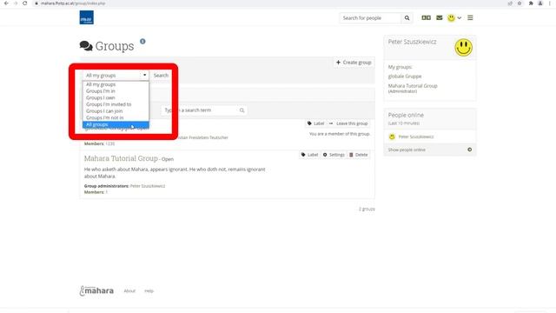556x313 pixels.
Task: Go back with browser back arrow
Action: (6, 3)
